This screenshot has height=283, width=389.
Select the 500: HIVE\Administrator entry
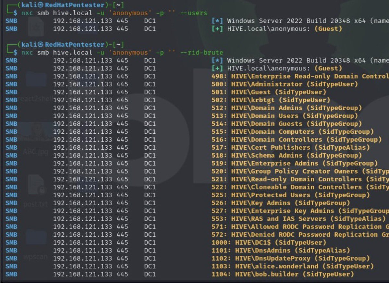click(285, 84)
